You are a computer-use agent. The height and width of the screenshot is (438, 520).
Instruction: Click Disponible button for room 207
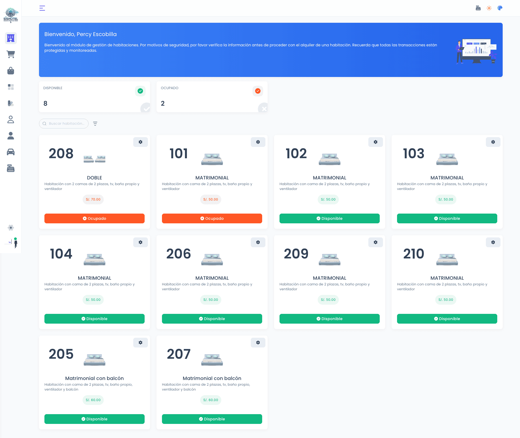(212, 419)
